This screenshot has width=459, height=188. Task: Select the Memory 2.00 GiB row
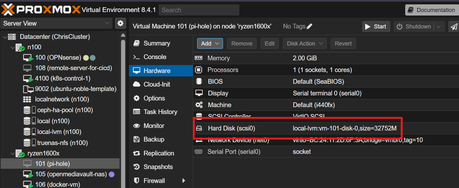click(326, 58)
